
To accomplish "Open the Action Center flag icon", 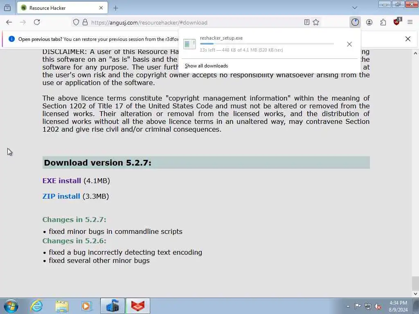I will point(358,306).
